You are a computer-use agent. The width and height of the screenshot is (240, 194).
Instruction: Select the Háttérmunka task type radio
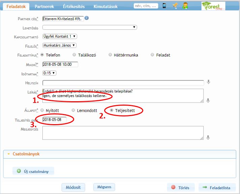[x=110, y=55]
